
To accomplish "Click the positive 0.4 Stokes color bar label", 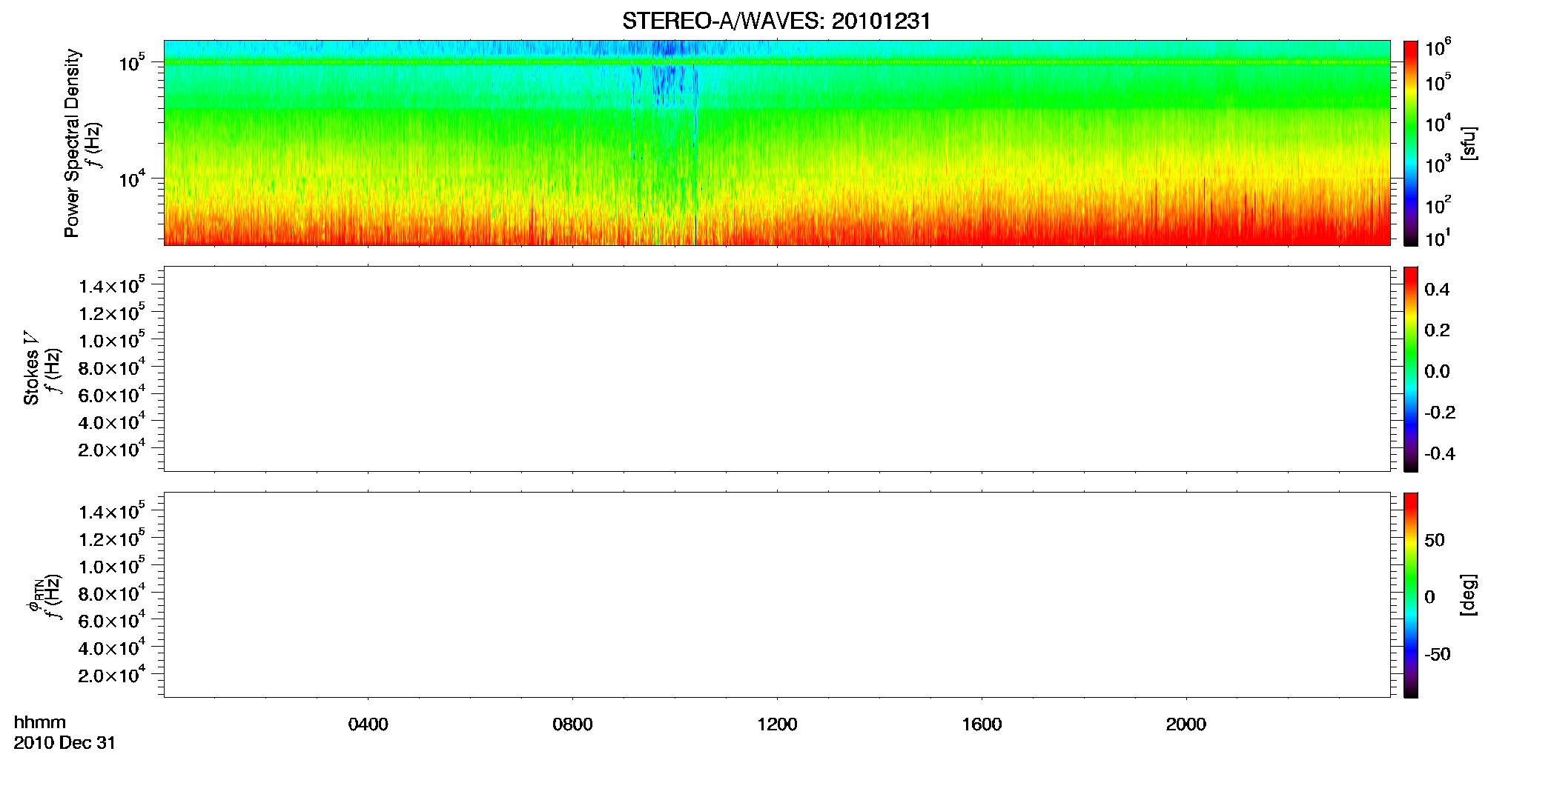I will 1437,290.
